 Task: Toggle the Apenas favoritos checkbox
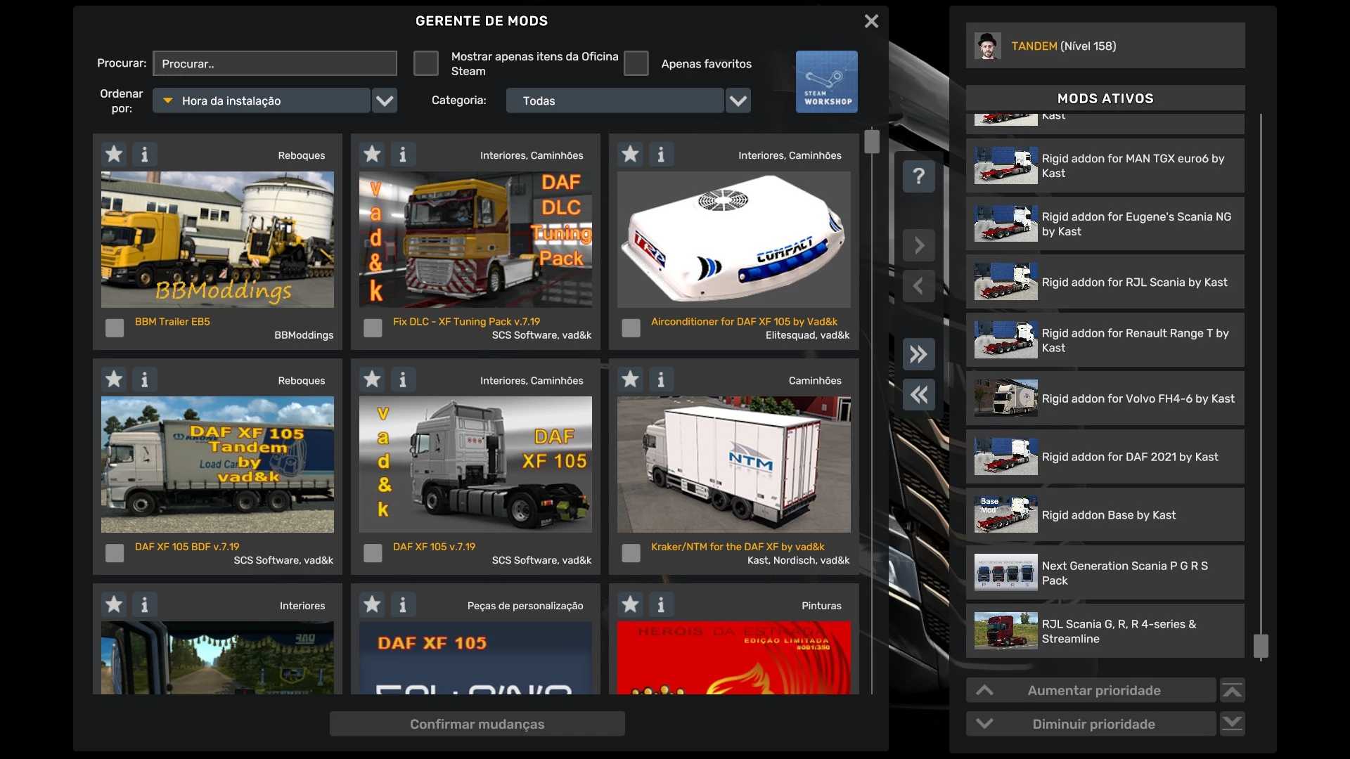636,63
